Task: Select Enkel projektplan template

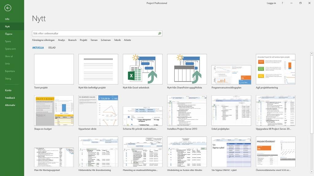Action: (231, 110)
